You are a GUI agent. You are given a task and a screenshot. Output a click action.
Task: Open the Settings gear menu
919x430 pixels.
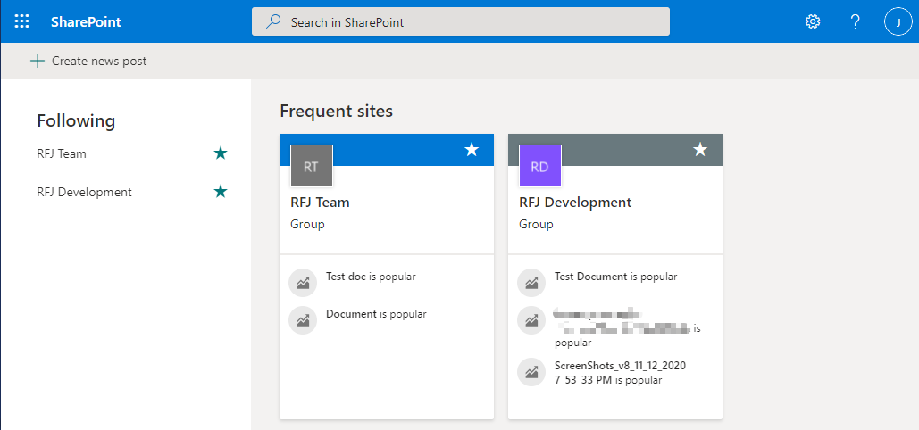point(813,22)
